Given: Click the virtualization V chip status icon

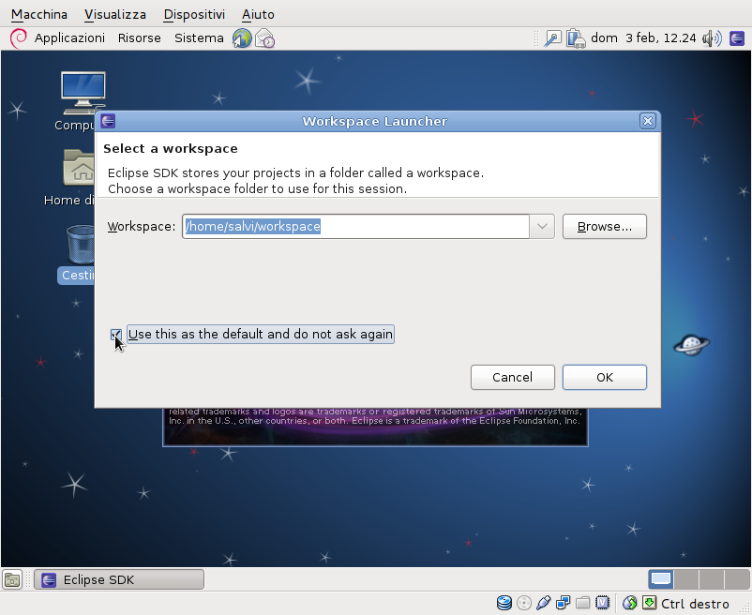Looking at the screenshot, I should 602,603.
